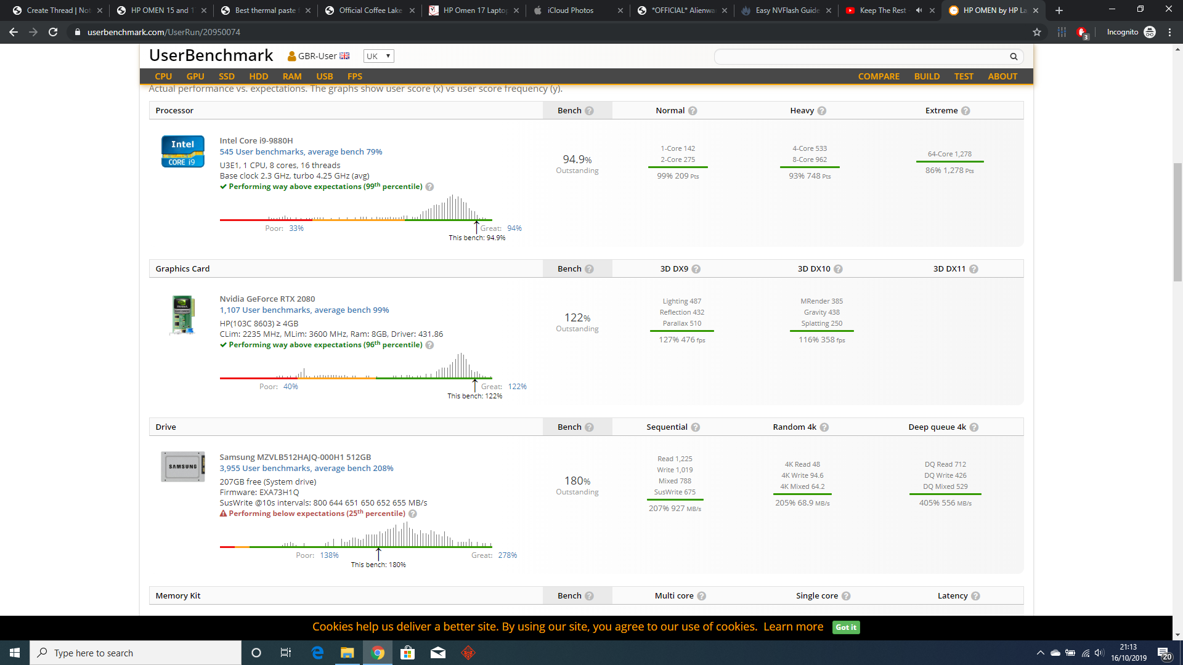Open help icon beside 3D DX11
Viewport: 1183px width, 665px height.
(x=974, y=269)
